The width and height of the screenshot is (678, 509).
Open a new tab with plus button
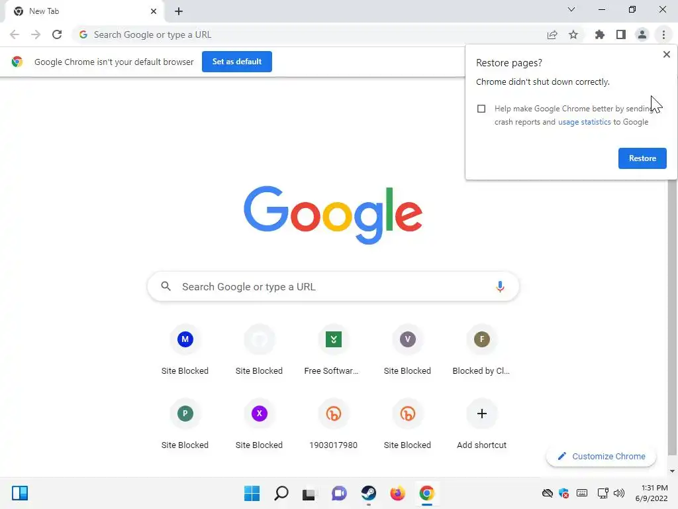click(179, 11)
